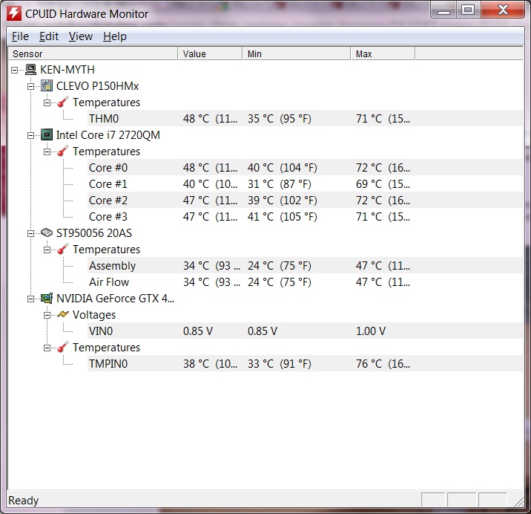Collapse the KEN-MYTH root node

pos(14,71)
